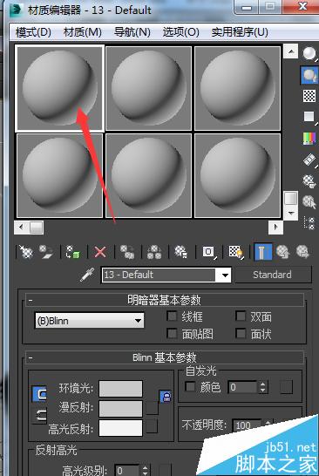Open the 模式(D) menu

click(33, 32)
